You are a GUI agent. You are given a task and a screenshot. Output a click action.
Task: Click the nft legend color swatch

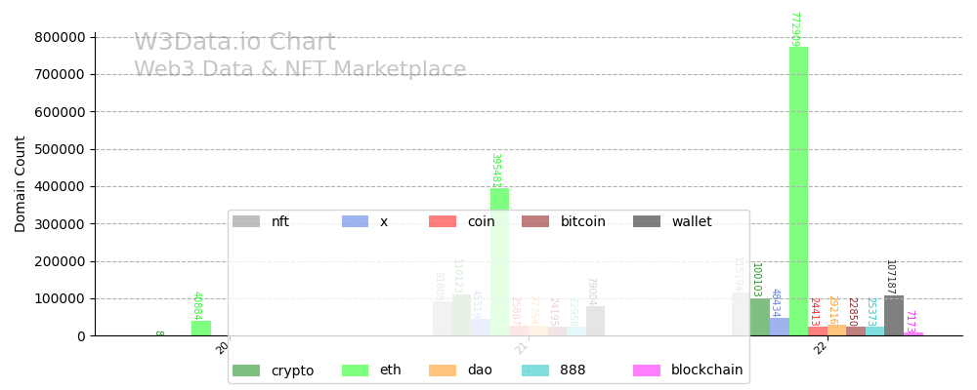pos(246,221)
